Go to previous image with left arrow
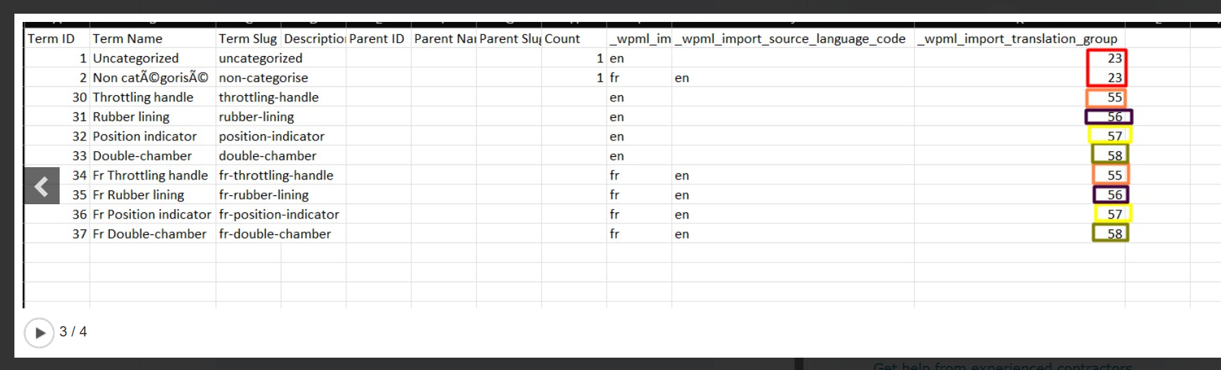The height and width of the screenshot is (370, 1221). (x=42, y=186)
